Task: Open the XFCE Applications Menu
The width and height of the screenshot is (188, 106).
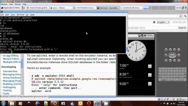Action: coord(11,8)
